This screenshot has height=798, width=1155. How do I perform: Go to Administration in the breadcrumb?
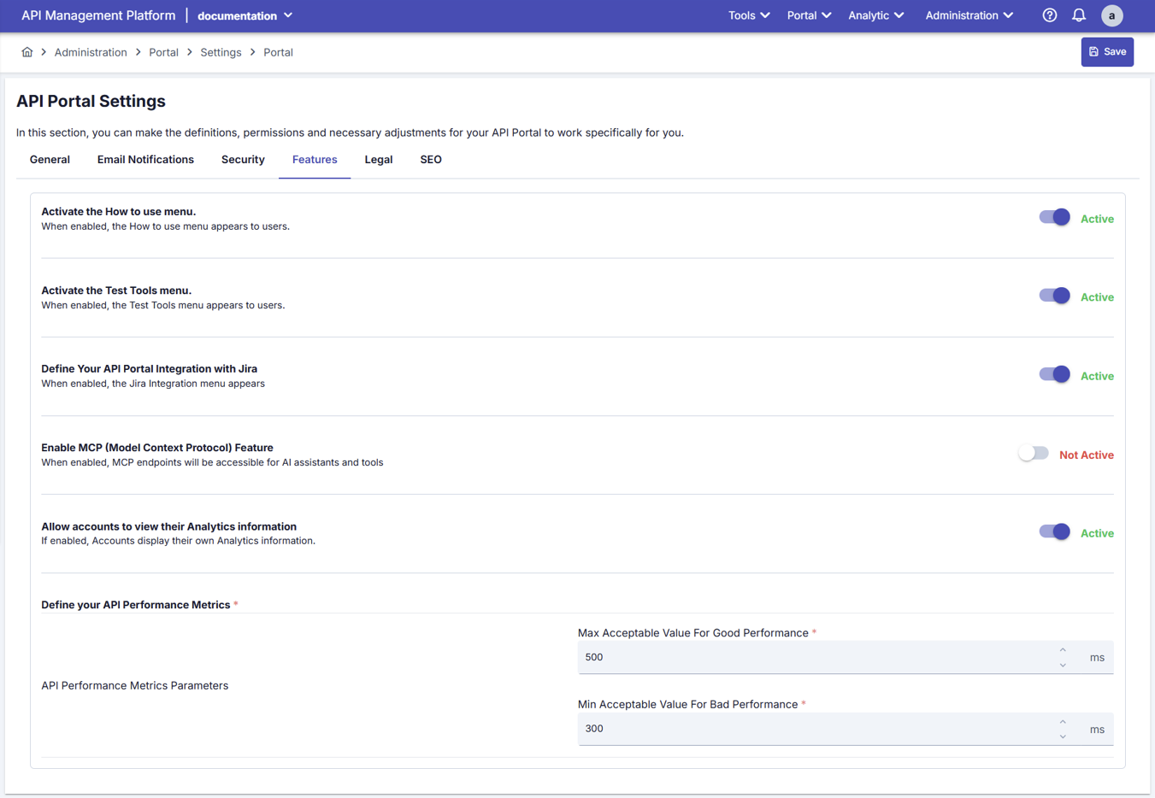91,52
